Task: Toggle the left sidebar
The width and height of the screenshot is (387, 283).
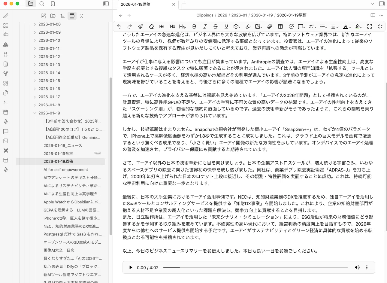Action: click(106, 4)
